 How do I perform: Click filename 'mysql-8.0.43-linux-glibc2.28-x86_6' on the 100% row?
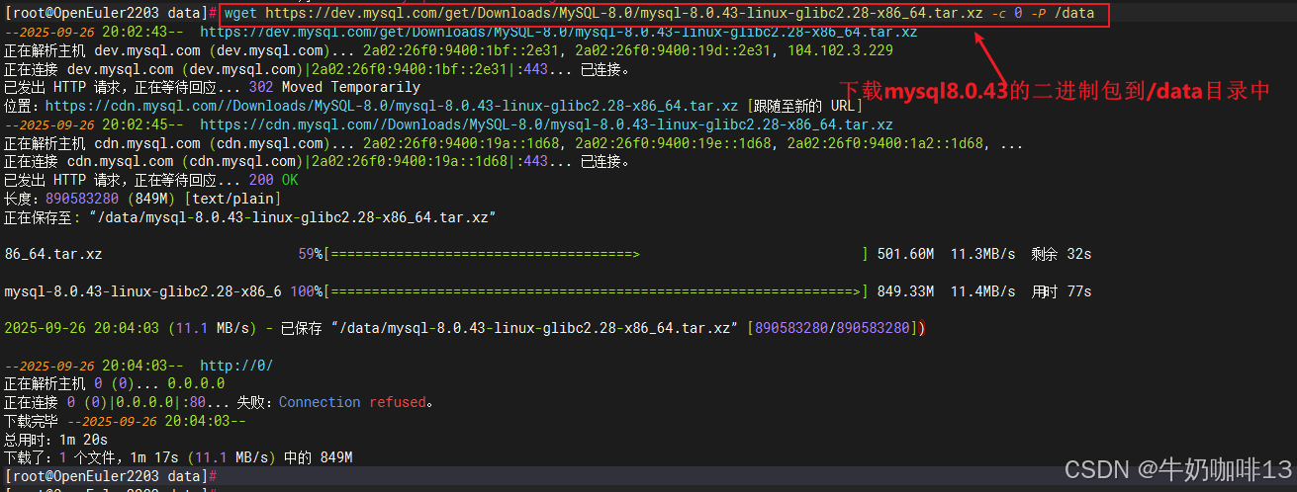click(143, 291)
